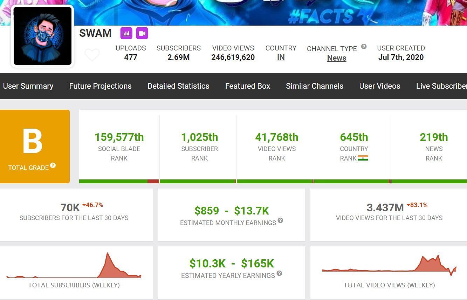Click the 70K subscribers last 30 days value

pyautogui.click(x=70, y=208)
